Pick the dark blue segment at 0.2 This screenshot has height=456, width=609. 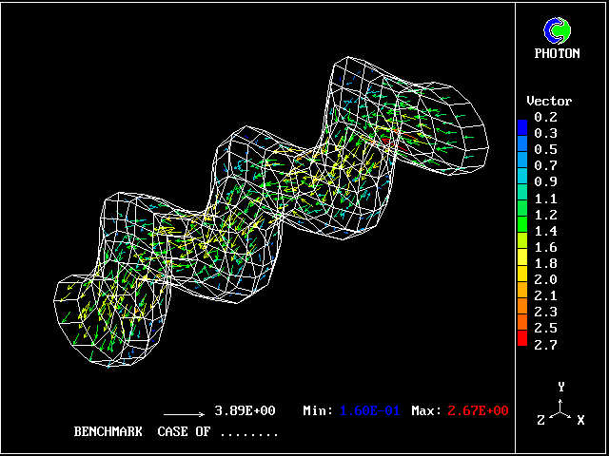(521, 125)
